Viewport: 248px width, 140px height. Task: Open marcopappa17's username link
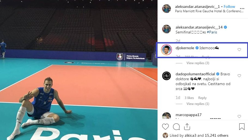coord(188,115)
